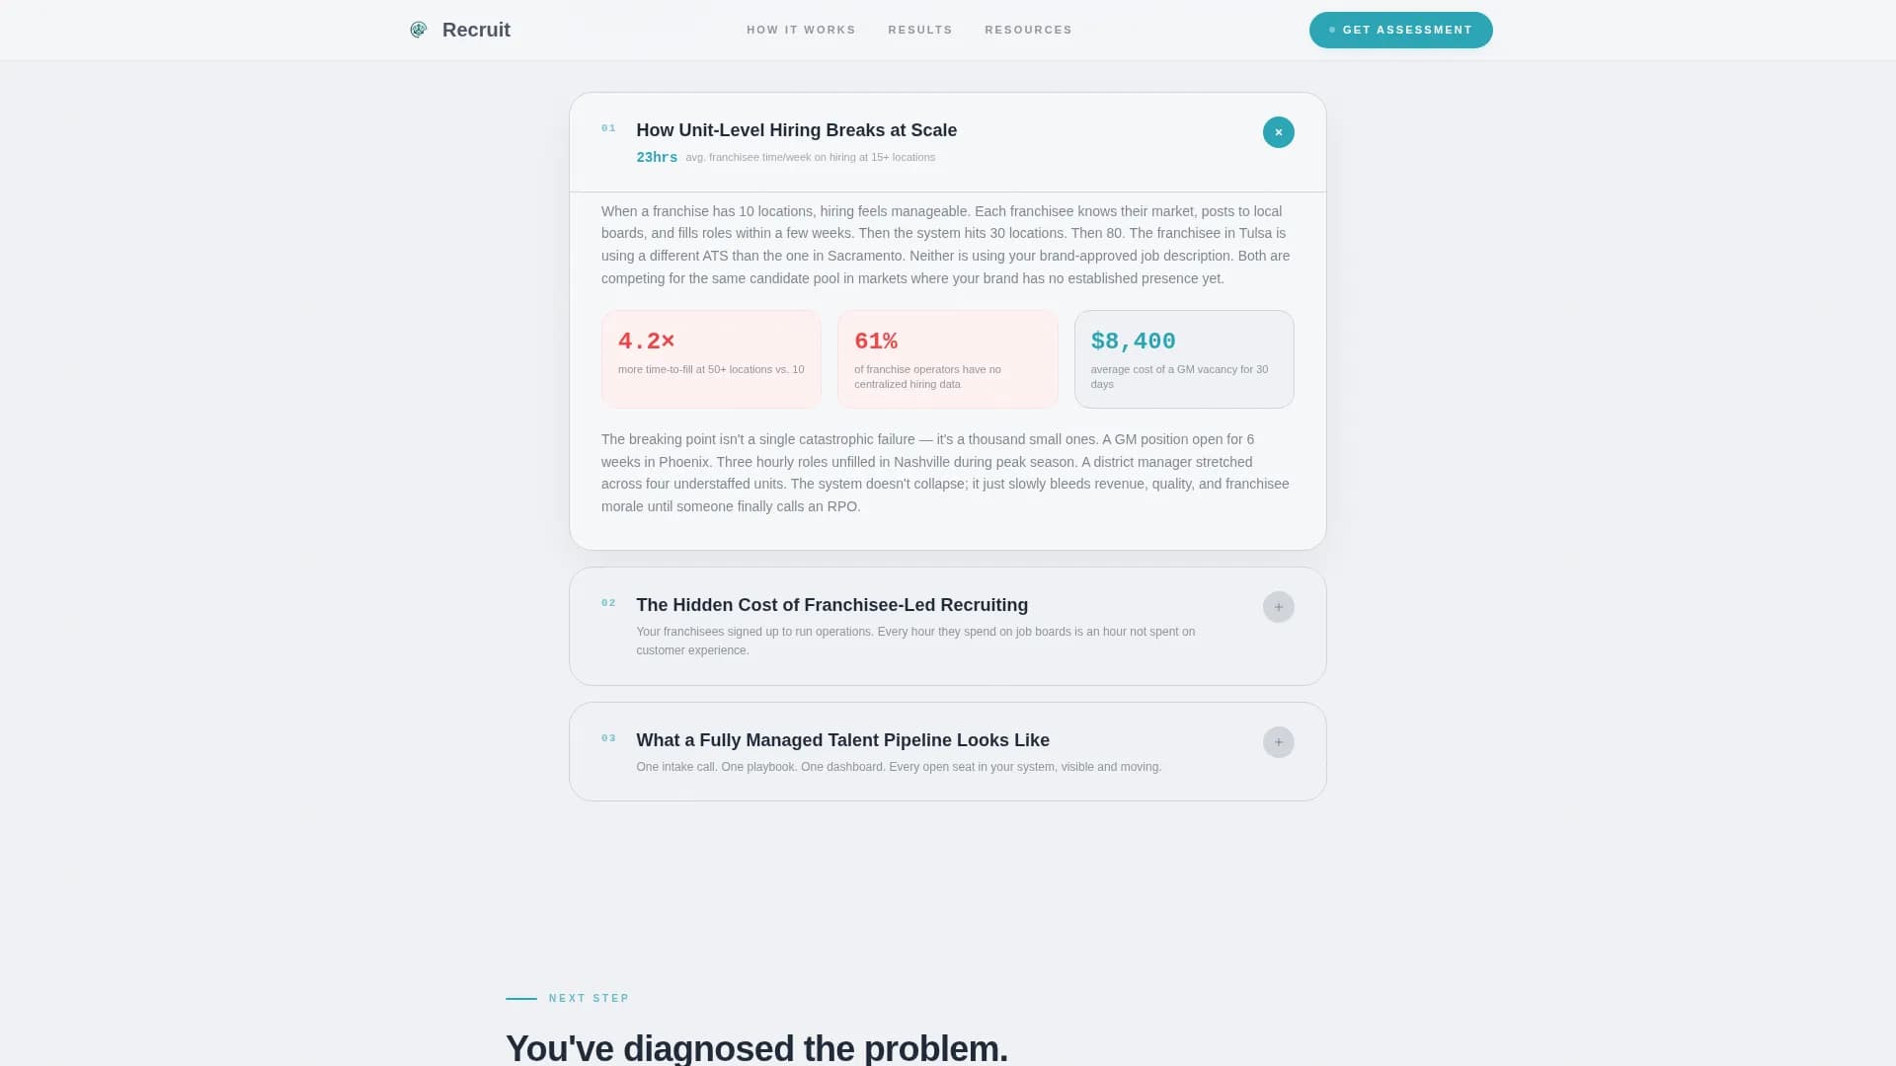Click the '01' section number label
Viewport: 1896px width, 1066px height.
(608, 127)
